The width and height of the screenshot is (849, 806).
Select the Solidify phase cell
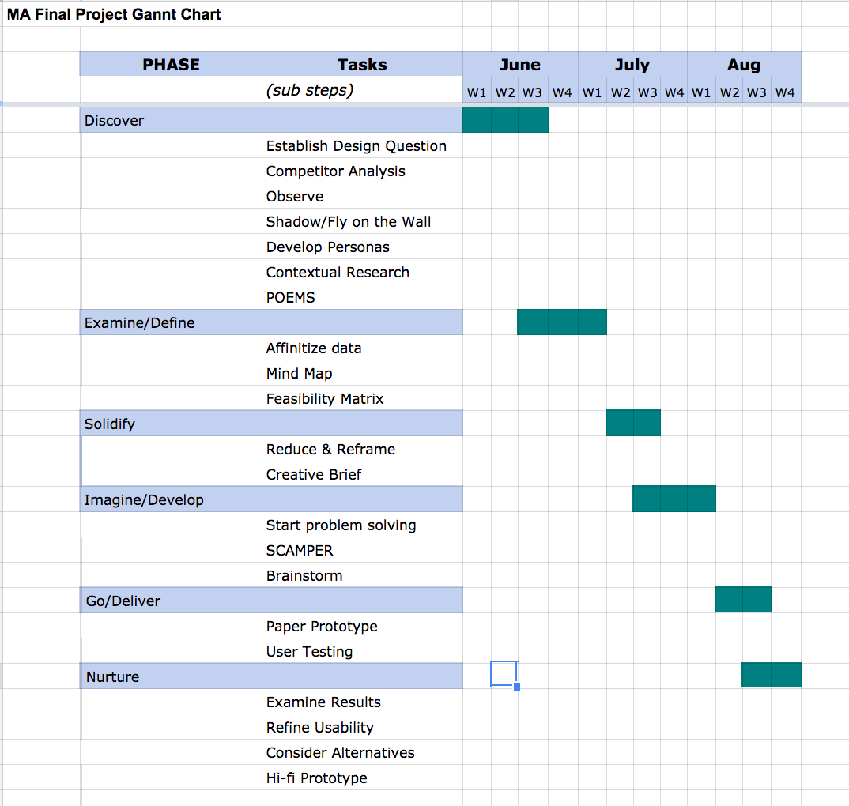[x=171, y=424]
